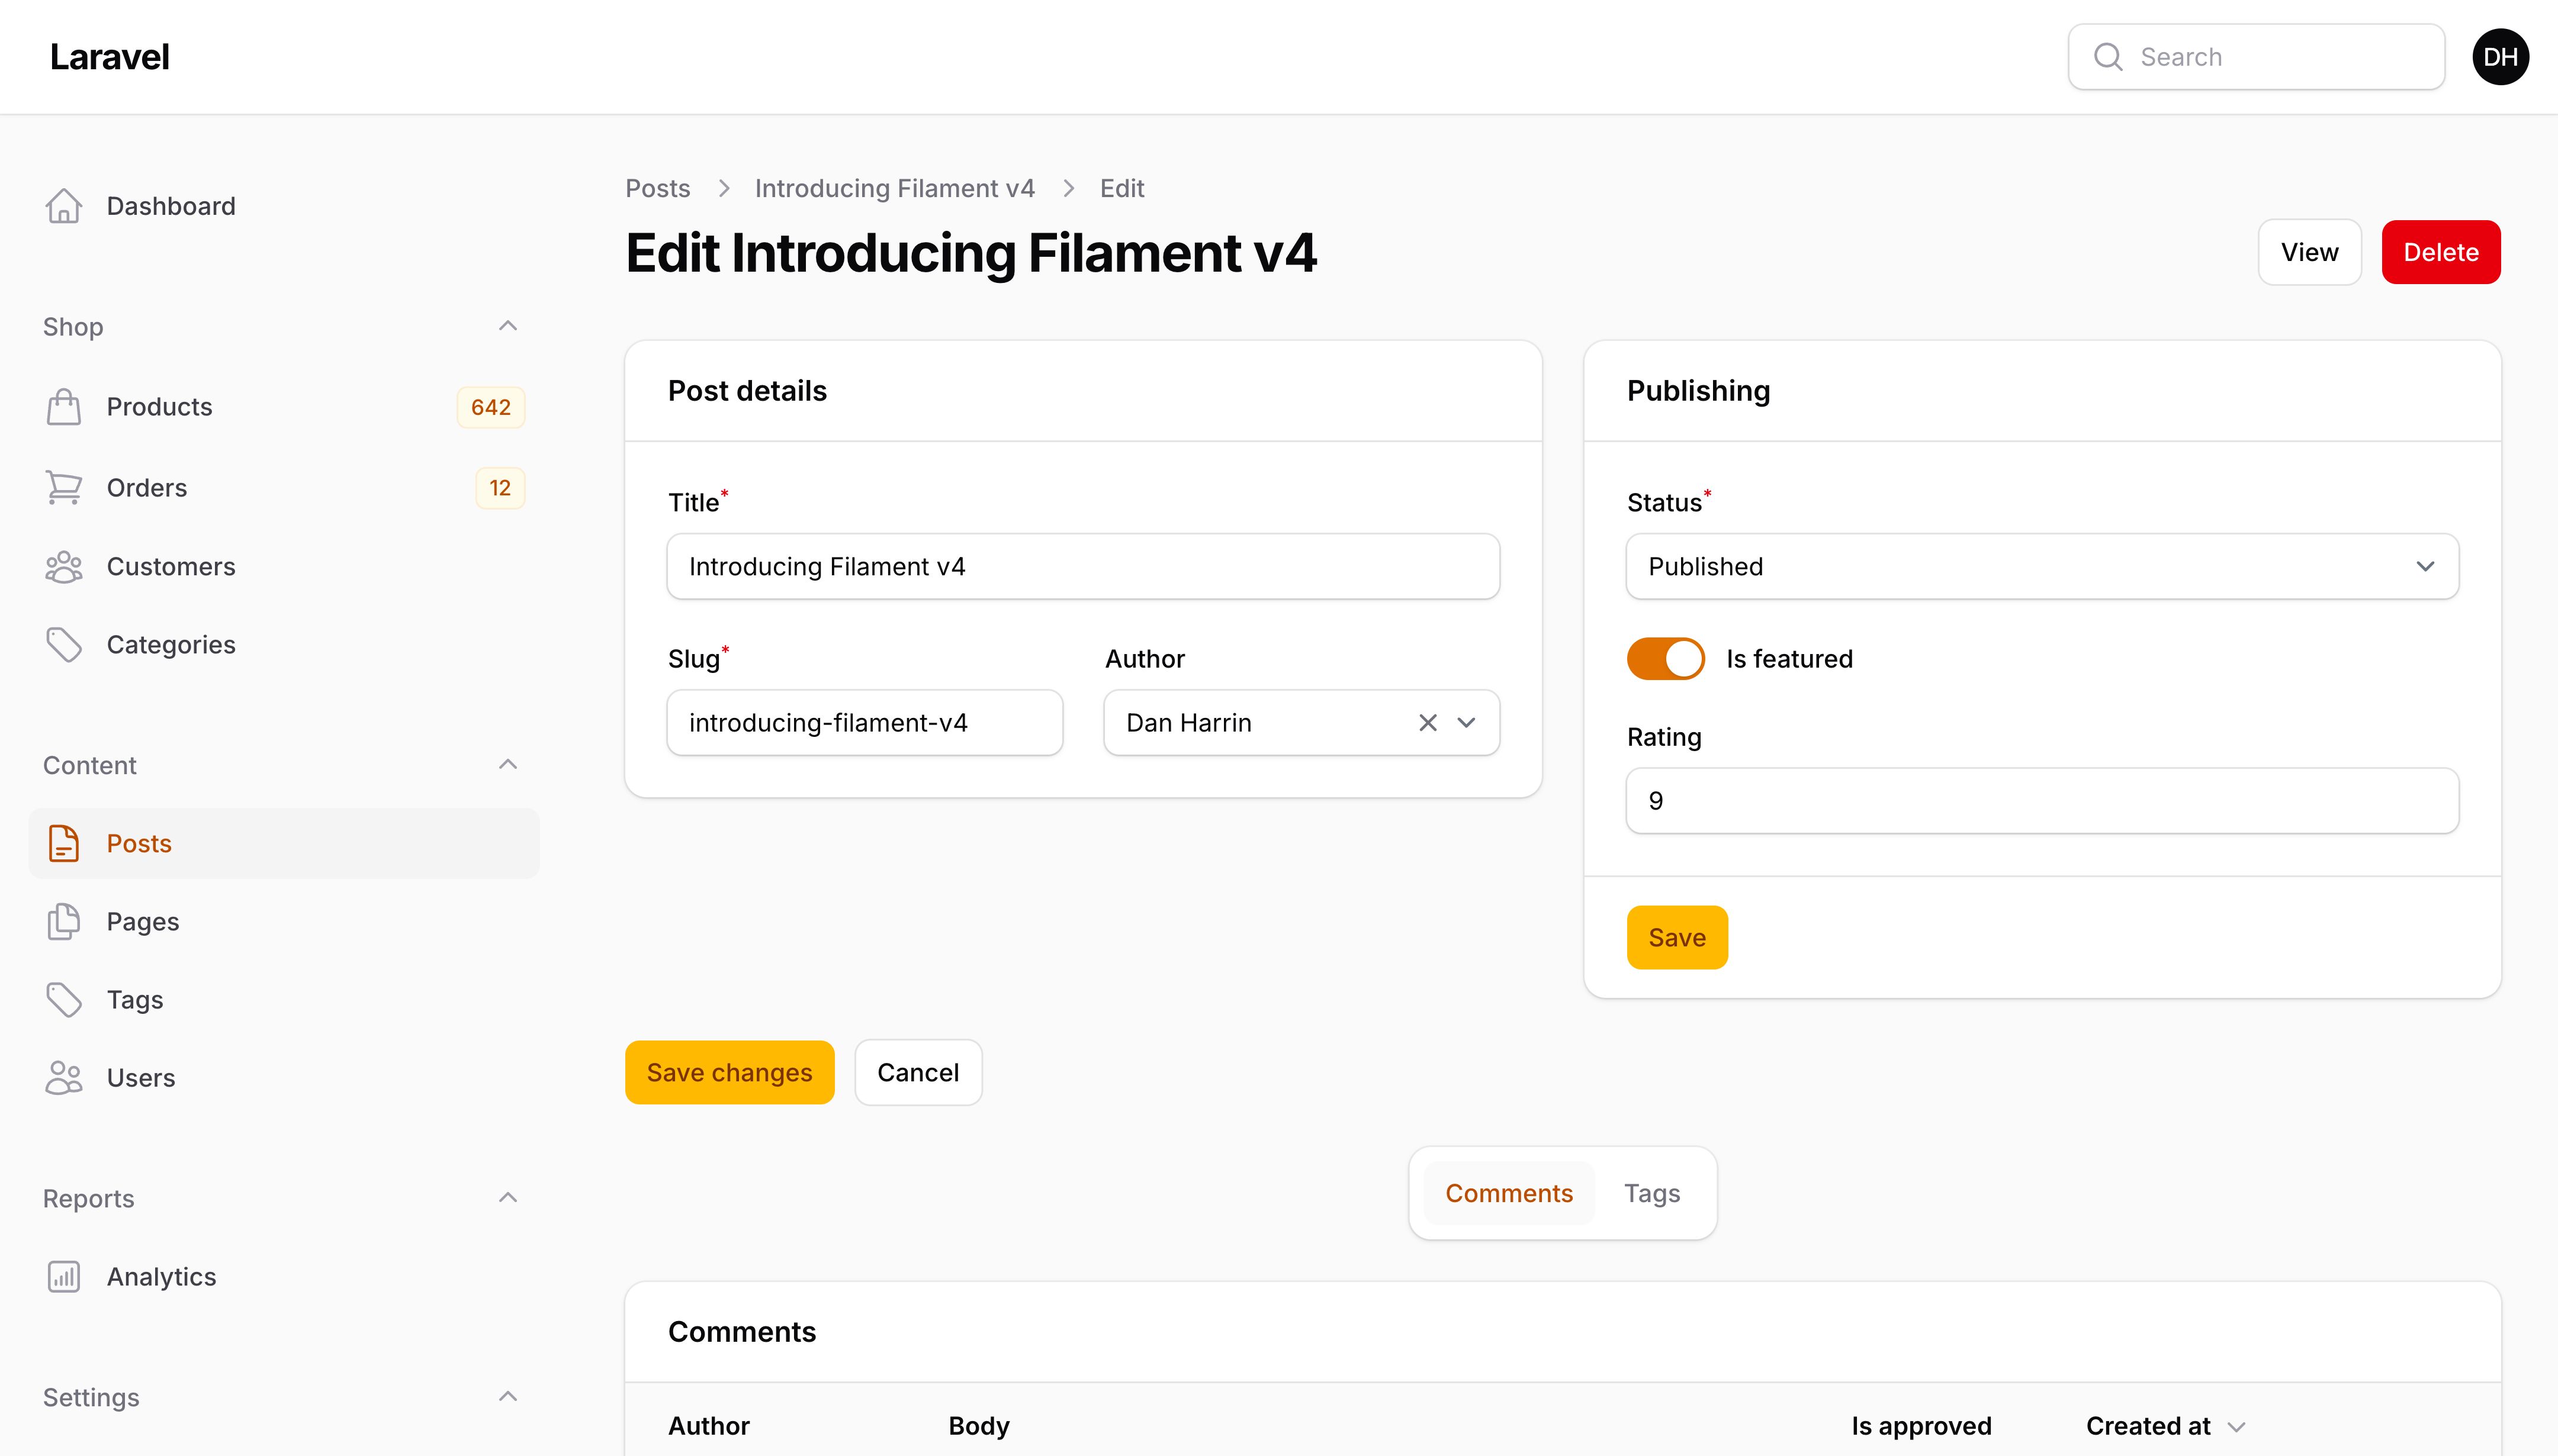Click the Body column header
Image resolution: width=2558 pixels, height=1456 pixels.
coord(978,1426)
